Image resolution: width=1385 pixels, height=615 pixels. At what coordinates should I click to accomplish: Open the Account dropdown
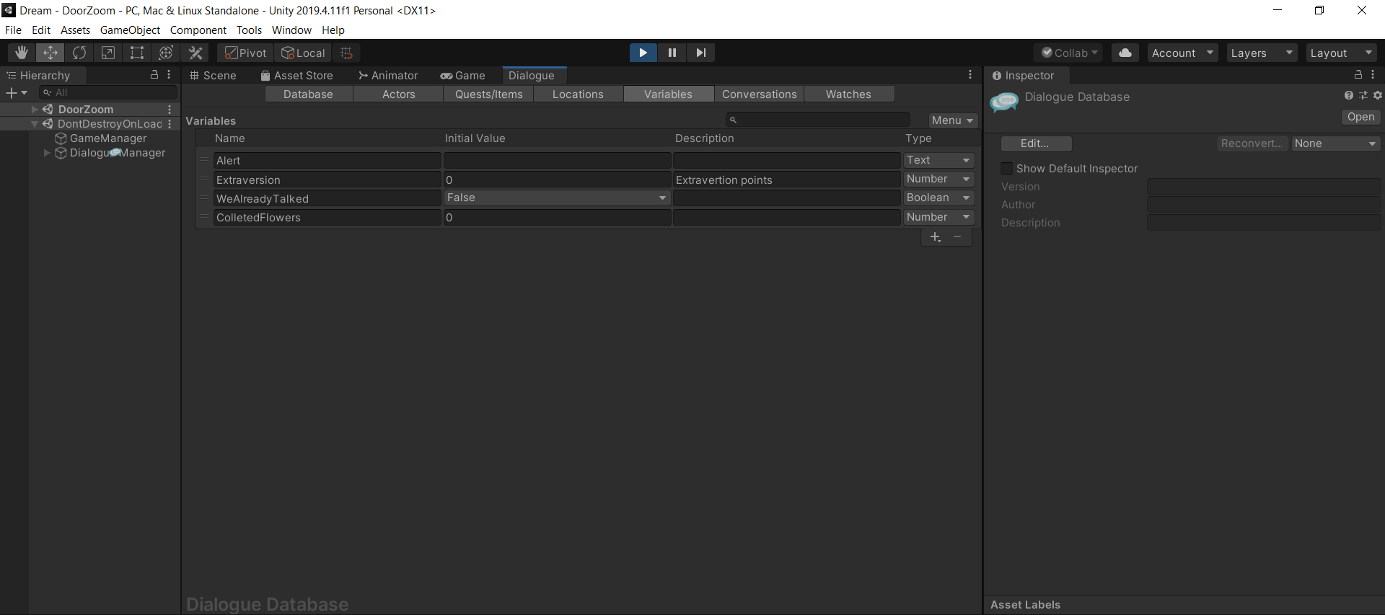tap(1183, 53)
